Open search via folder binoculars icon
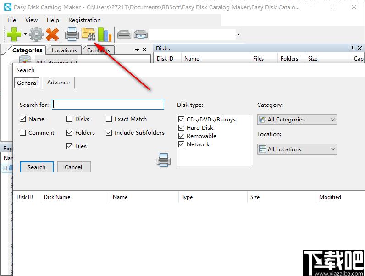 [x=88, y=34]
